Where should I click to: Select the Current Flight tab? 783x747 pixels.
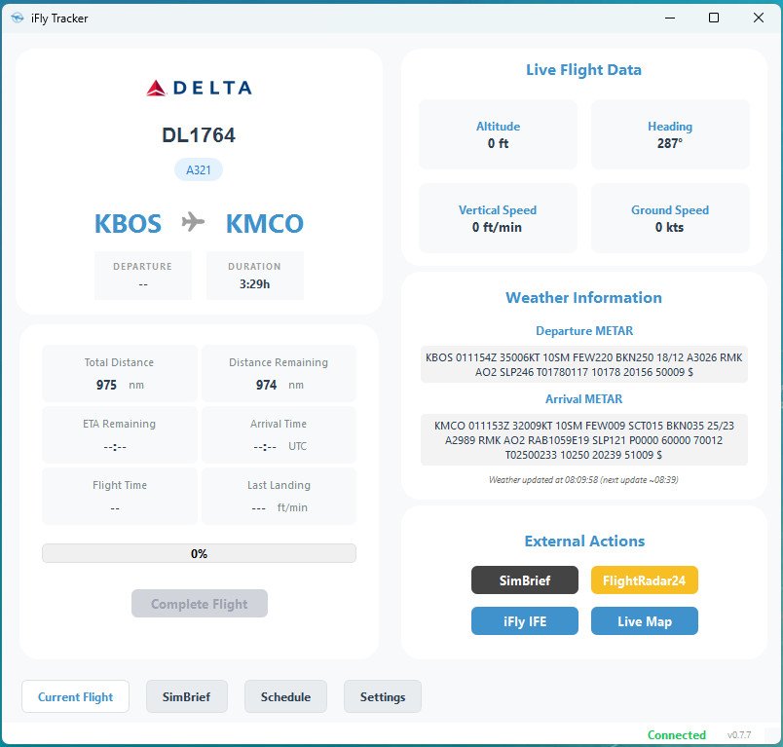click(x=75, y=696)
